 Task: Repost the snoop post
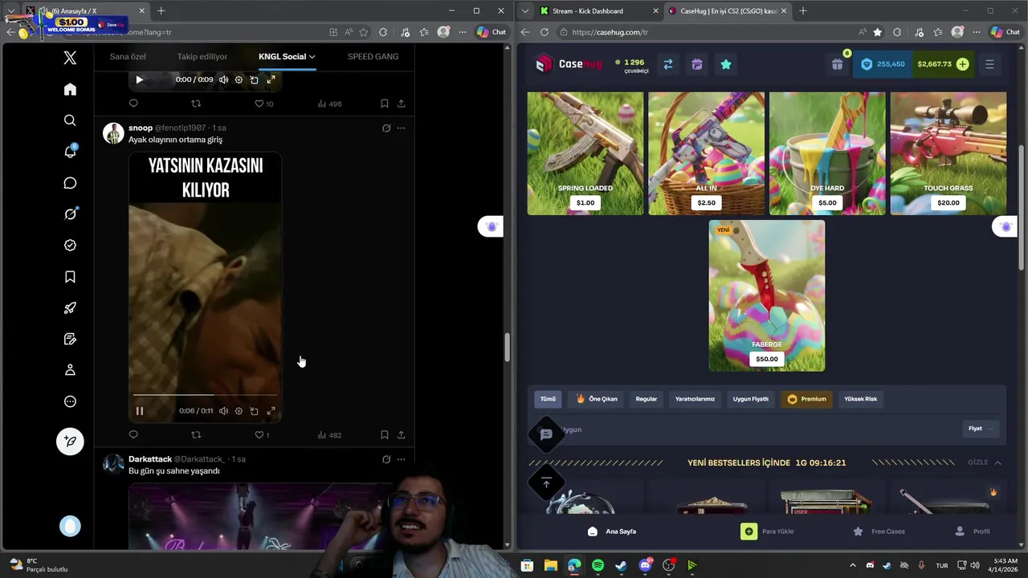pos(196,435)
